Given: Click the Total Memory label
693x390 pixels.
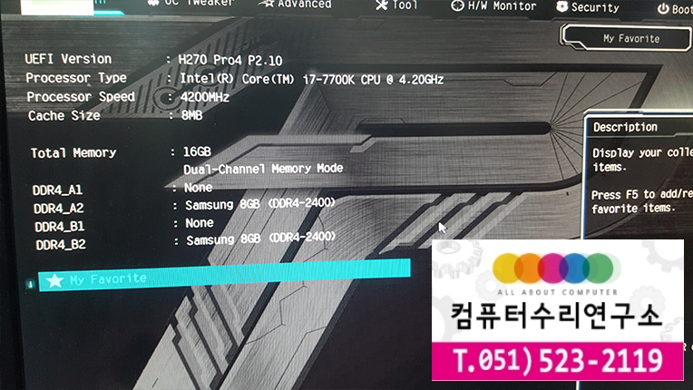Looking at the screenshot, I should click(73, 152).
